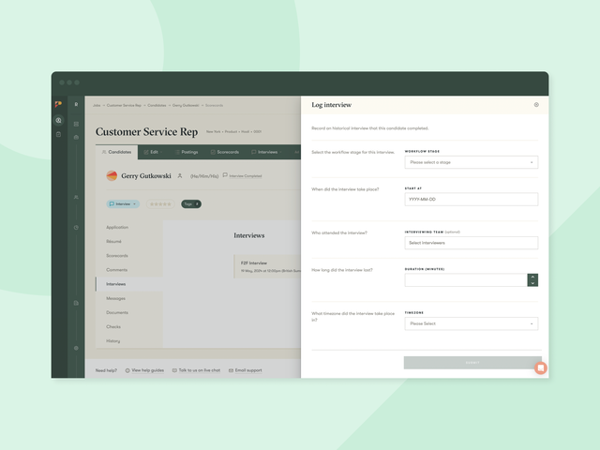Increase duration minutes with stepper arrow
The height and width of the screenshot is (450, 600).
(x=532, y=277)
